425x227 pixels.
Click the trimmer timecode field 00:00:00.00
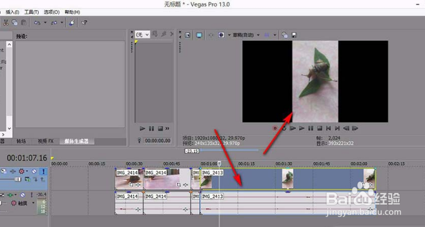157,141
